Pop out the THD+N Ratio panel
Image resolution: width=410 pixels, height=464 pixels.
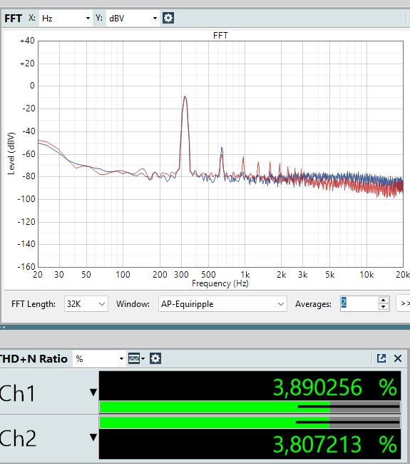[x=381, y=358]
